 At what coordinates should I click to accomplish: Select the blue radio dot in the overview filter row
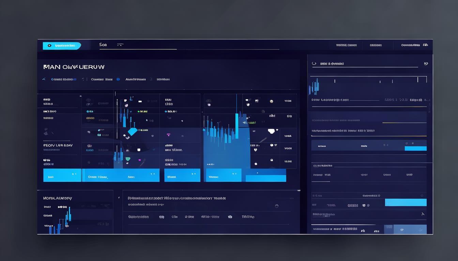[118, 79]
